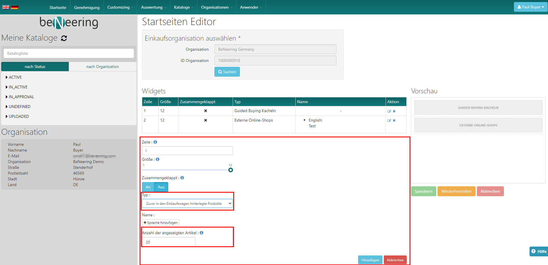Image resolution: width=548 pixels, height=265 pixels.
Task: Show info icon beside Anzahl der angezeigten Artikel
Action: point(201,233)
